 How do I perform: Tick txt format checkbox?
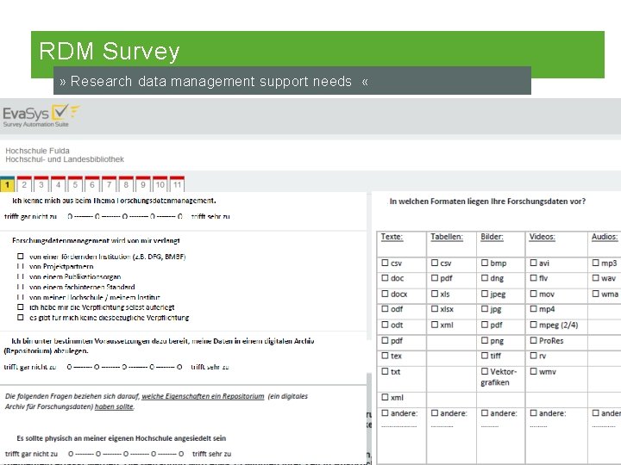(x=385, y=371)
